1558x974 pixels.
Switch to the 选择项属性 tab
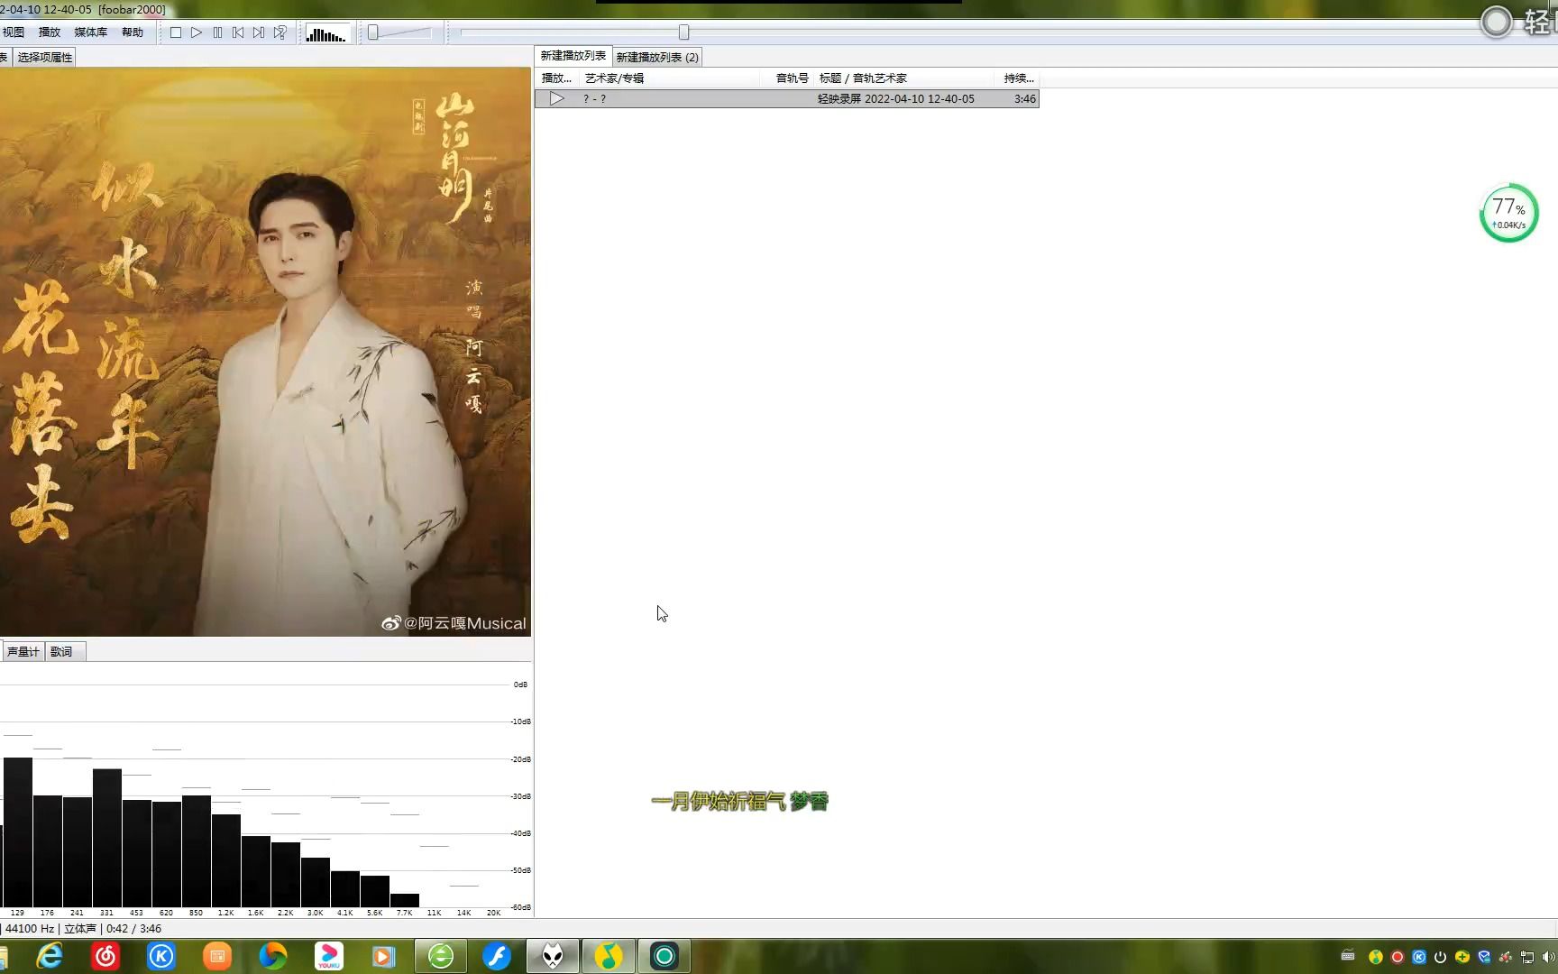[45, 58]
